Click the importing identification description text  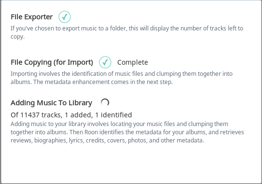122,78
